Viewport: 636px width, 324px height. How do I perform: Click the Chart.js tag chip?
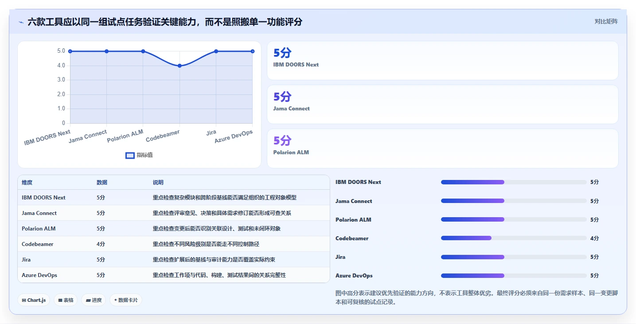click(34, 300)
